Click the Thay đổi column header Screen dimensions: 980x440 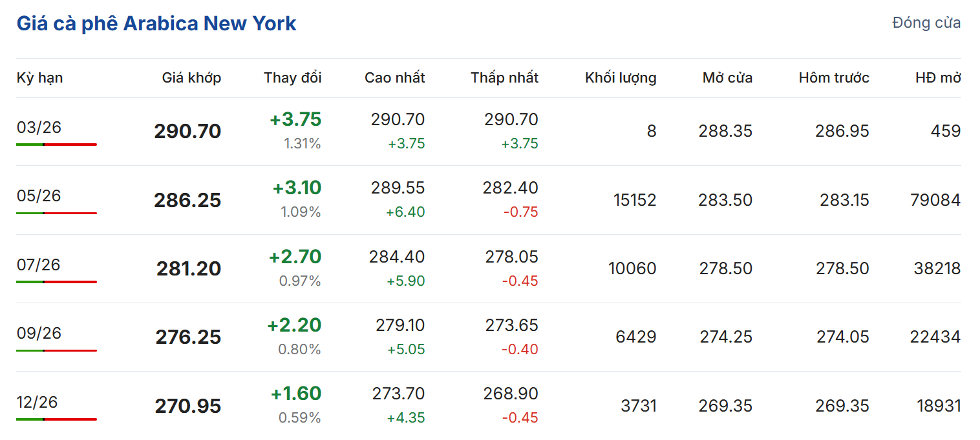coord(292,78)
